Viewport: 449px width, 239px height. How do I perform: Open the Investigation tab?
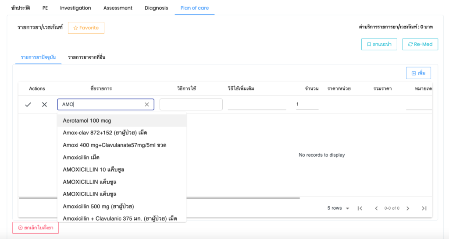click(x=75, y=8)
